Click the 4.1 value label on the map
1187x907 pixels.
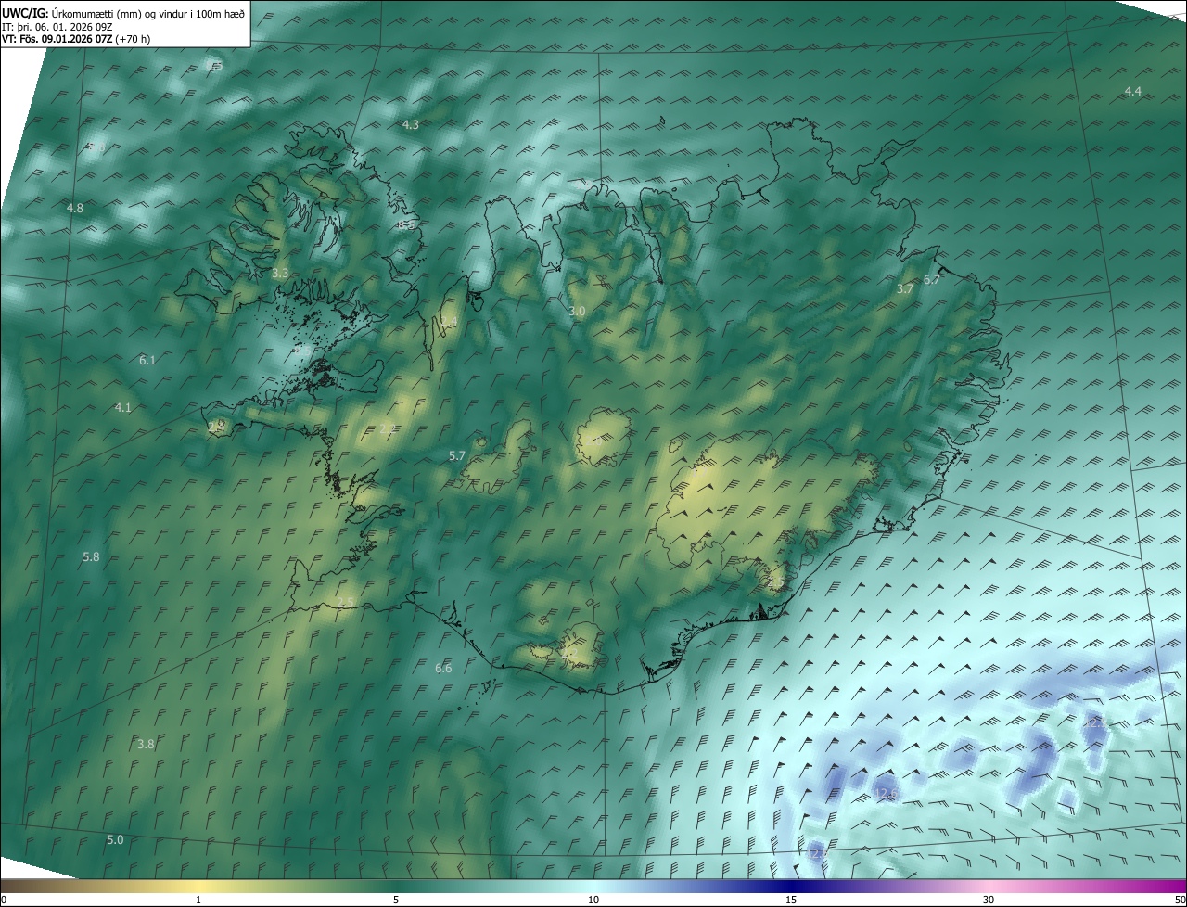122,407
